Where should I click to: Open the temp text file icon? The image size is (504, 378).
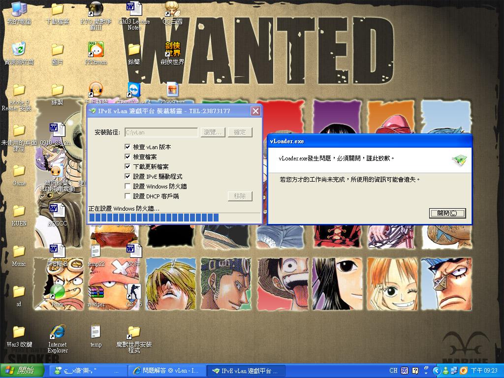[x=95, y=337]
